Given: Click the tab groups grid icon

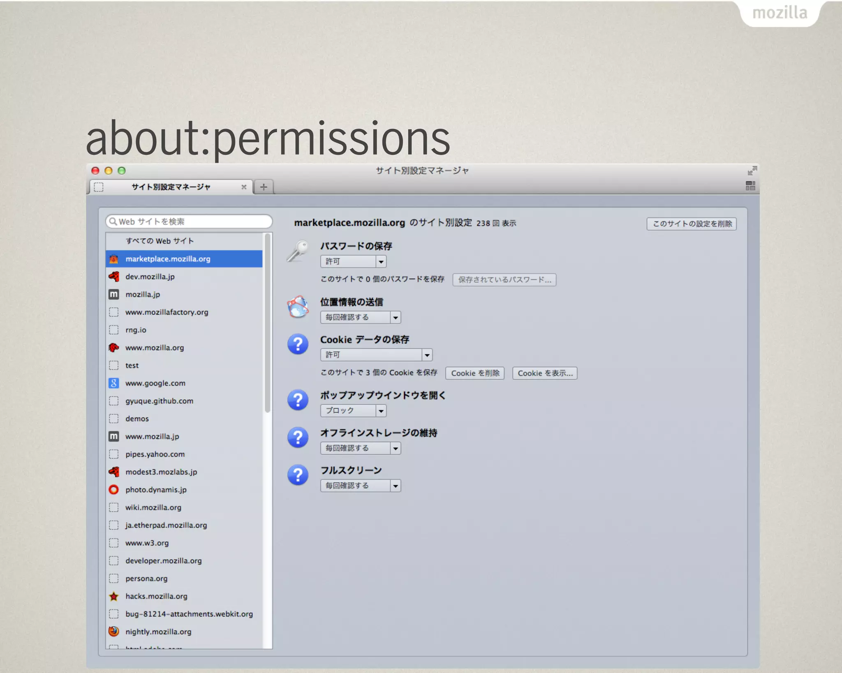Looking at the screenshot, I should coord(750,186).
